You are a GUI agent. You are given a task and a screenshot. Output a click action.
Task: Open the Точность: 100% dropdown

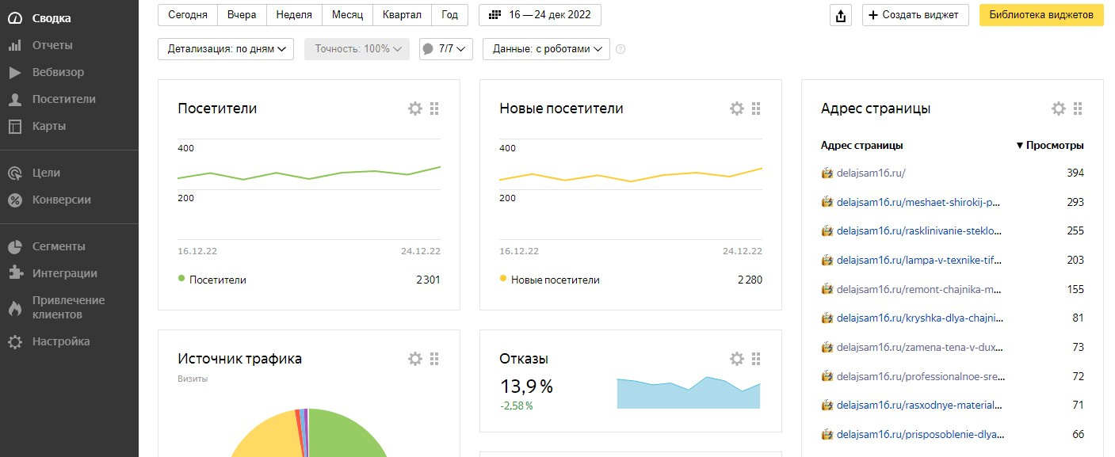(x=357, y=49)
